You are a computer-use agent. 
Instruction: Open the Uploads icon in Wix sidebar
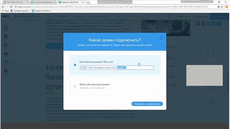tap(6, 53)
